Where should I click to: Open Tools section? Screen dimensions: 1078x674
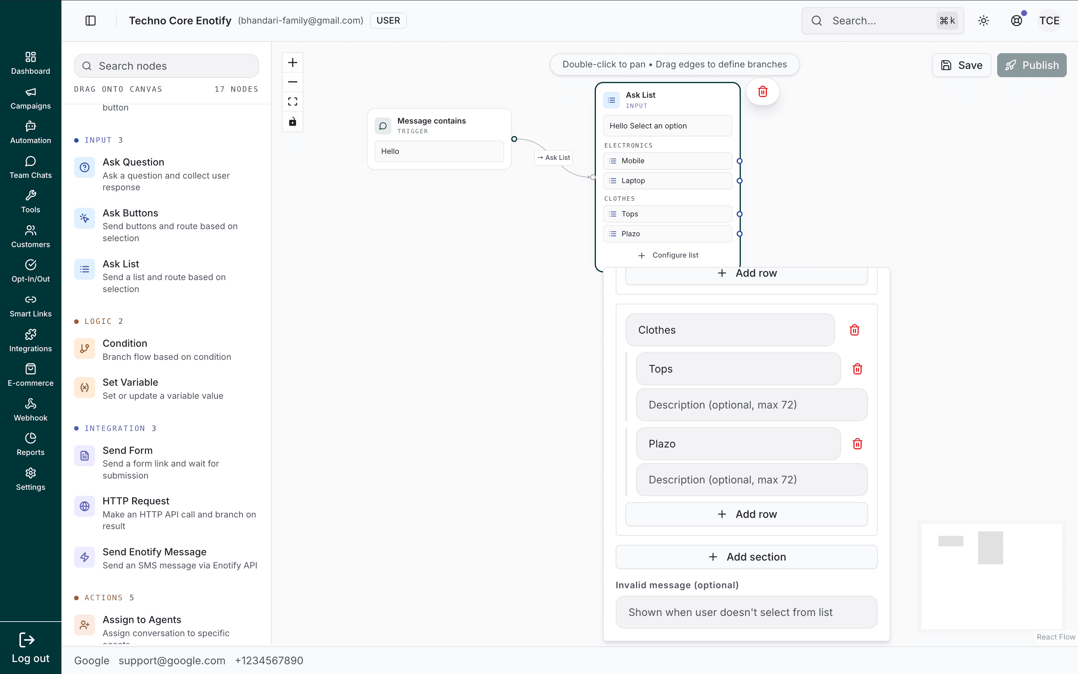click(x=30, y=202)
